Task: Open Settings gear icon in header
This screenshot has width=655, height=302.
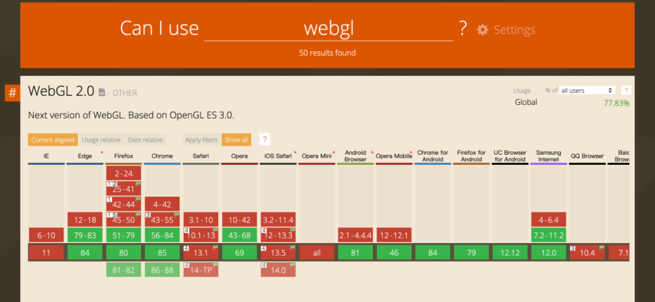Action: click(483, 30)
